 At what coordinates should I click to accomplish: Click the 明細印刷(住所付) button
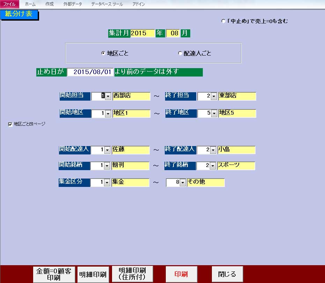pyautogui.click(x=132, y=274)
